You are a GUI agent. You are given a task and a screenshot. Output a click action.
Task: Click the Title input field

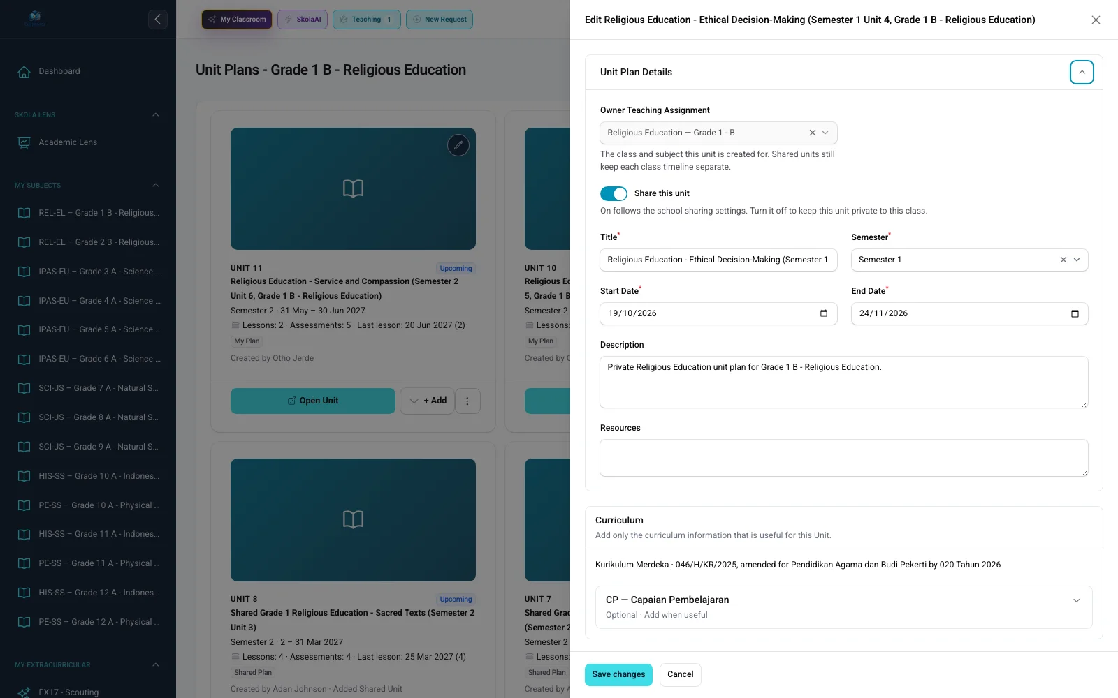tap(718, 260)
